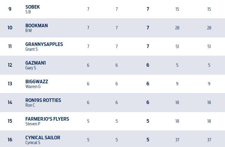View the BIGGWAZZ team
The width and height of the screenshot is (225, 147).
point(37,82)
